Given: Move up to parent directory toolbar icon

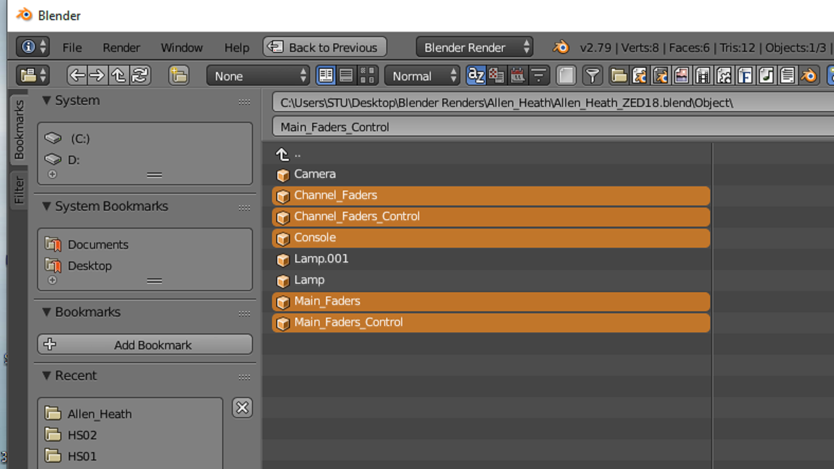Looking at the screenshot, I should (119, 76).
